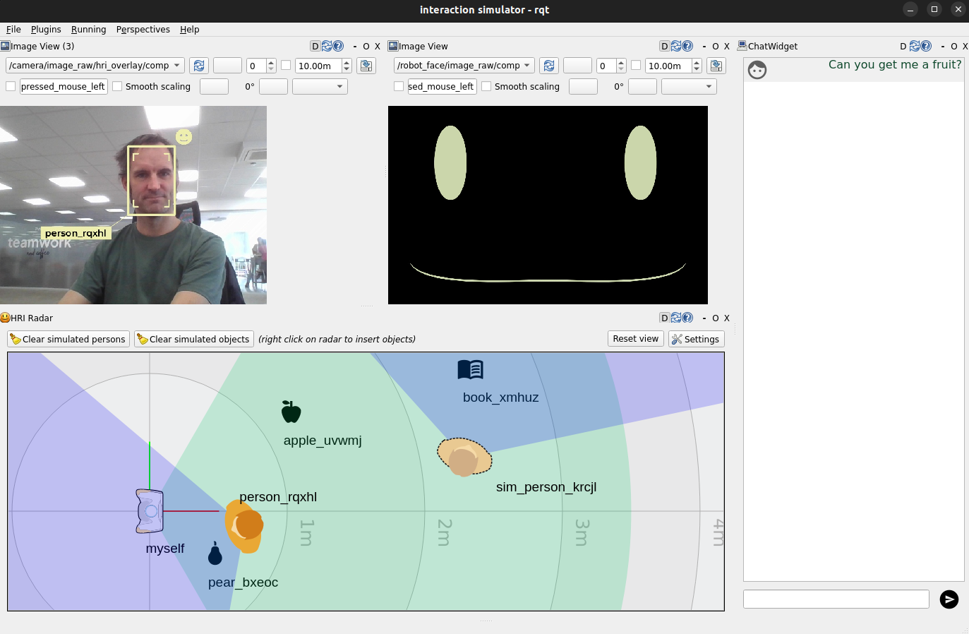Save camera overlay image as file
Image resolution: width=969 pixels, height=634 pixels.
366,66
